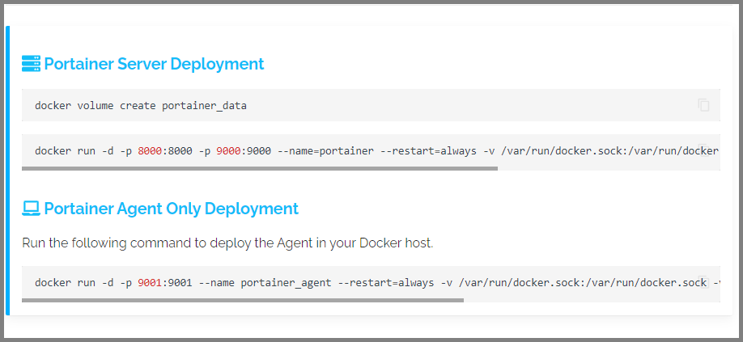Copy the docker volume create command

[x=703, y=105]
